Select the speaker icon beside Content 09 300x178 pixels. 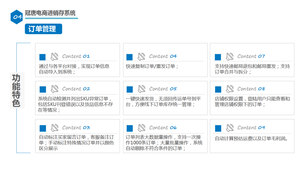[x=229, y=128]
